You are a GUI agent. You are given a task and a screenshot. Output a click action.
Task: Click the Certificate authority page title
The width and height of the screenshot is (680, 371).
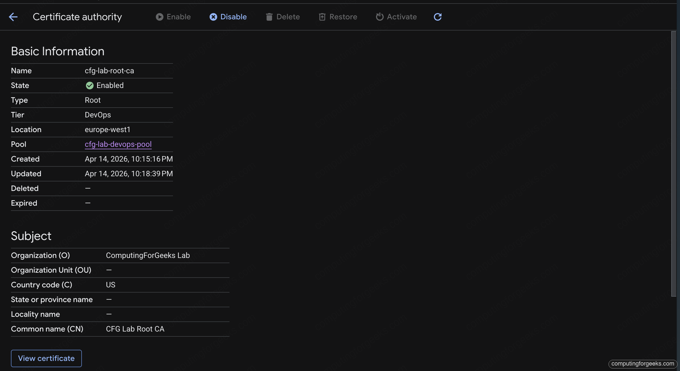click(77, 17)
